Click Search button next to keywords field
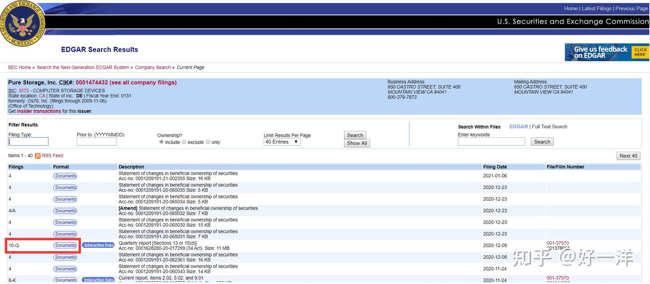 542,142
